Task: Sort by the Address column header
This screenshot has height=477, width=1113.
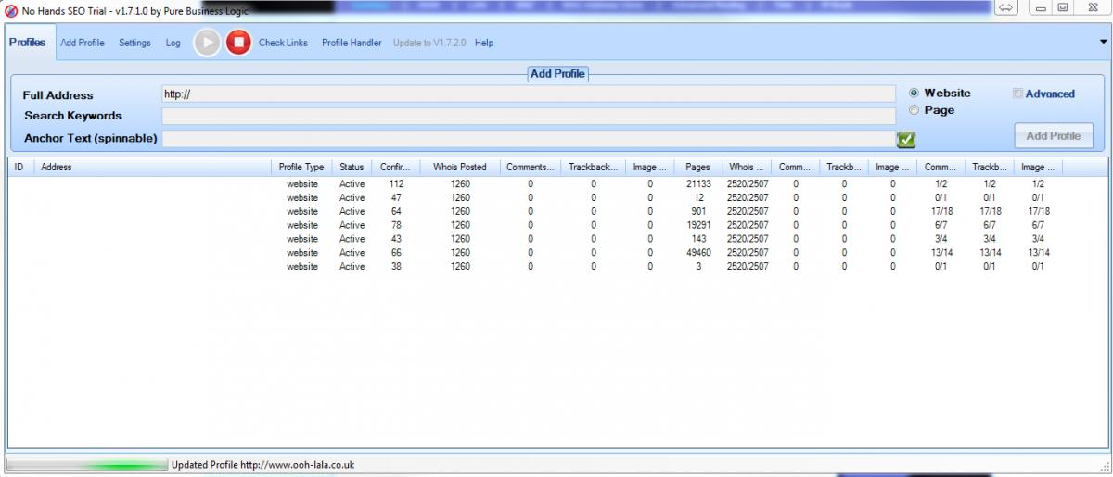Action: coord(153,168)
